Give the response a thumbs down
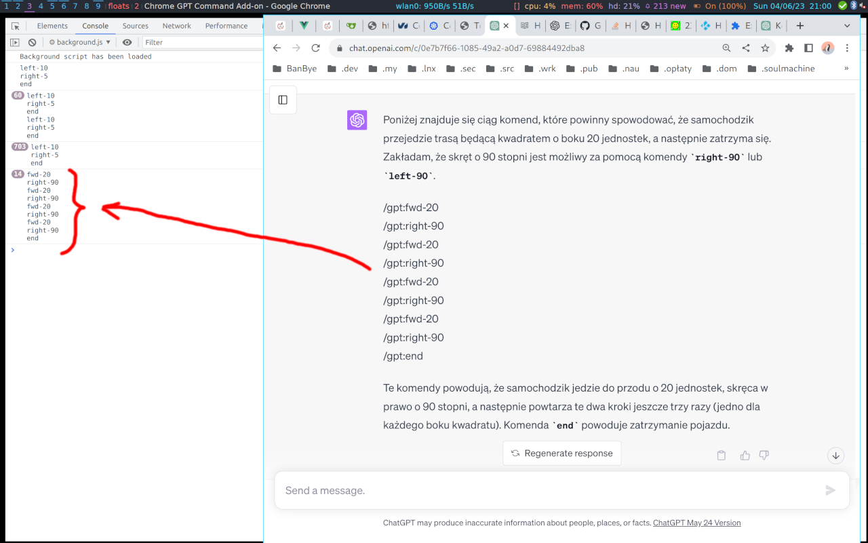The image size is (868, 543). [764, 455]
